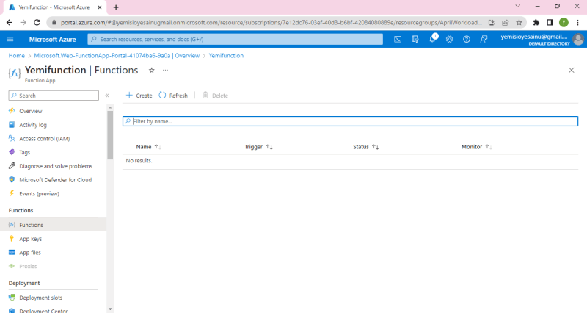Viewport: 587px width, 313px height.
Task: Click the sidebar Search box
Action: [54, 96]
